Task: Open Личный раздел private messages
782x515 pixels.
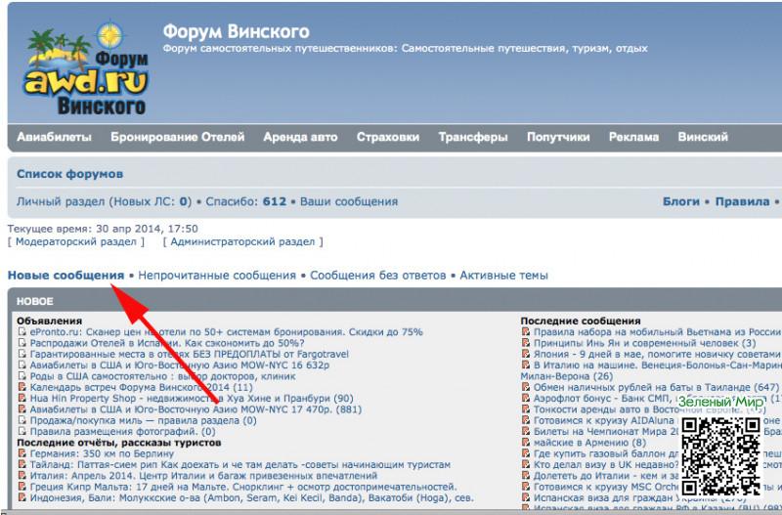Action: point(103,201)
